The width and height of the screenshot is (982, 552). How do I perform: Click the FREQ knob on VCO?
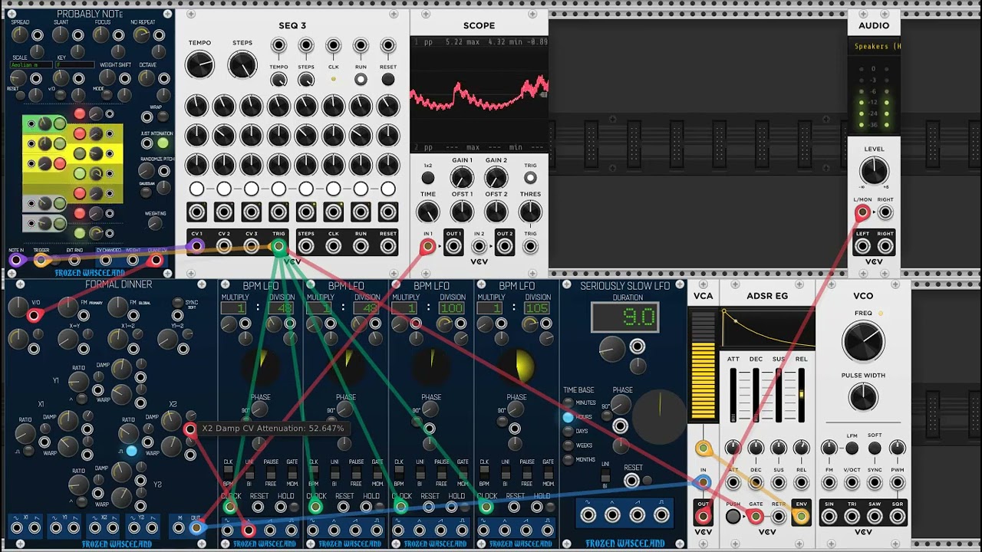pyautogui.click(x=863, y=342)
